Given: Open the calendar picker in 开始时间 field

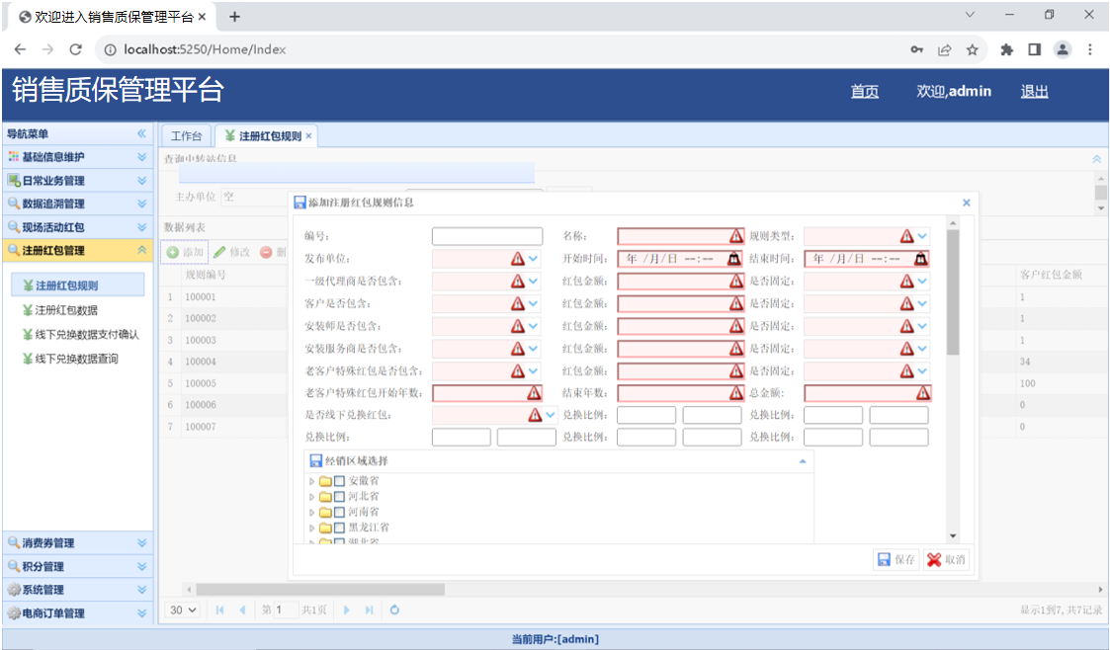Looking at the screenshot, I should tap(734, 259).
